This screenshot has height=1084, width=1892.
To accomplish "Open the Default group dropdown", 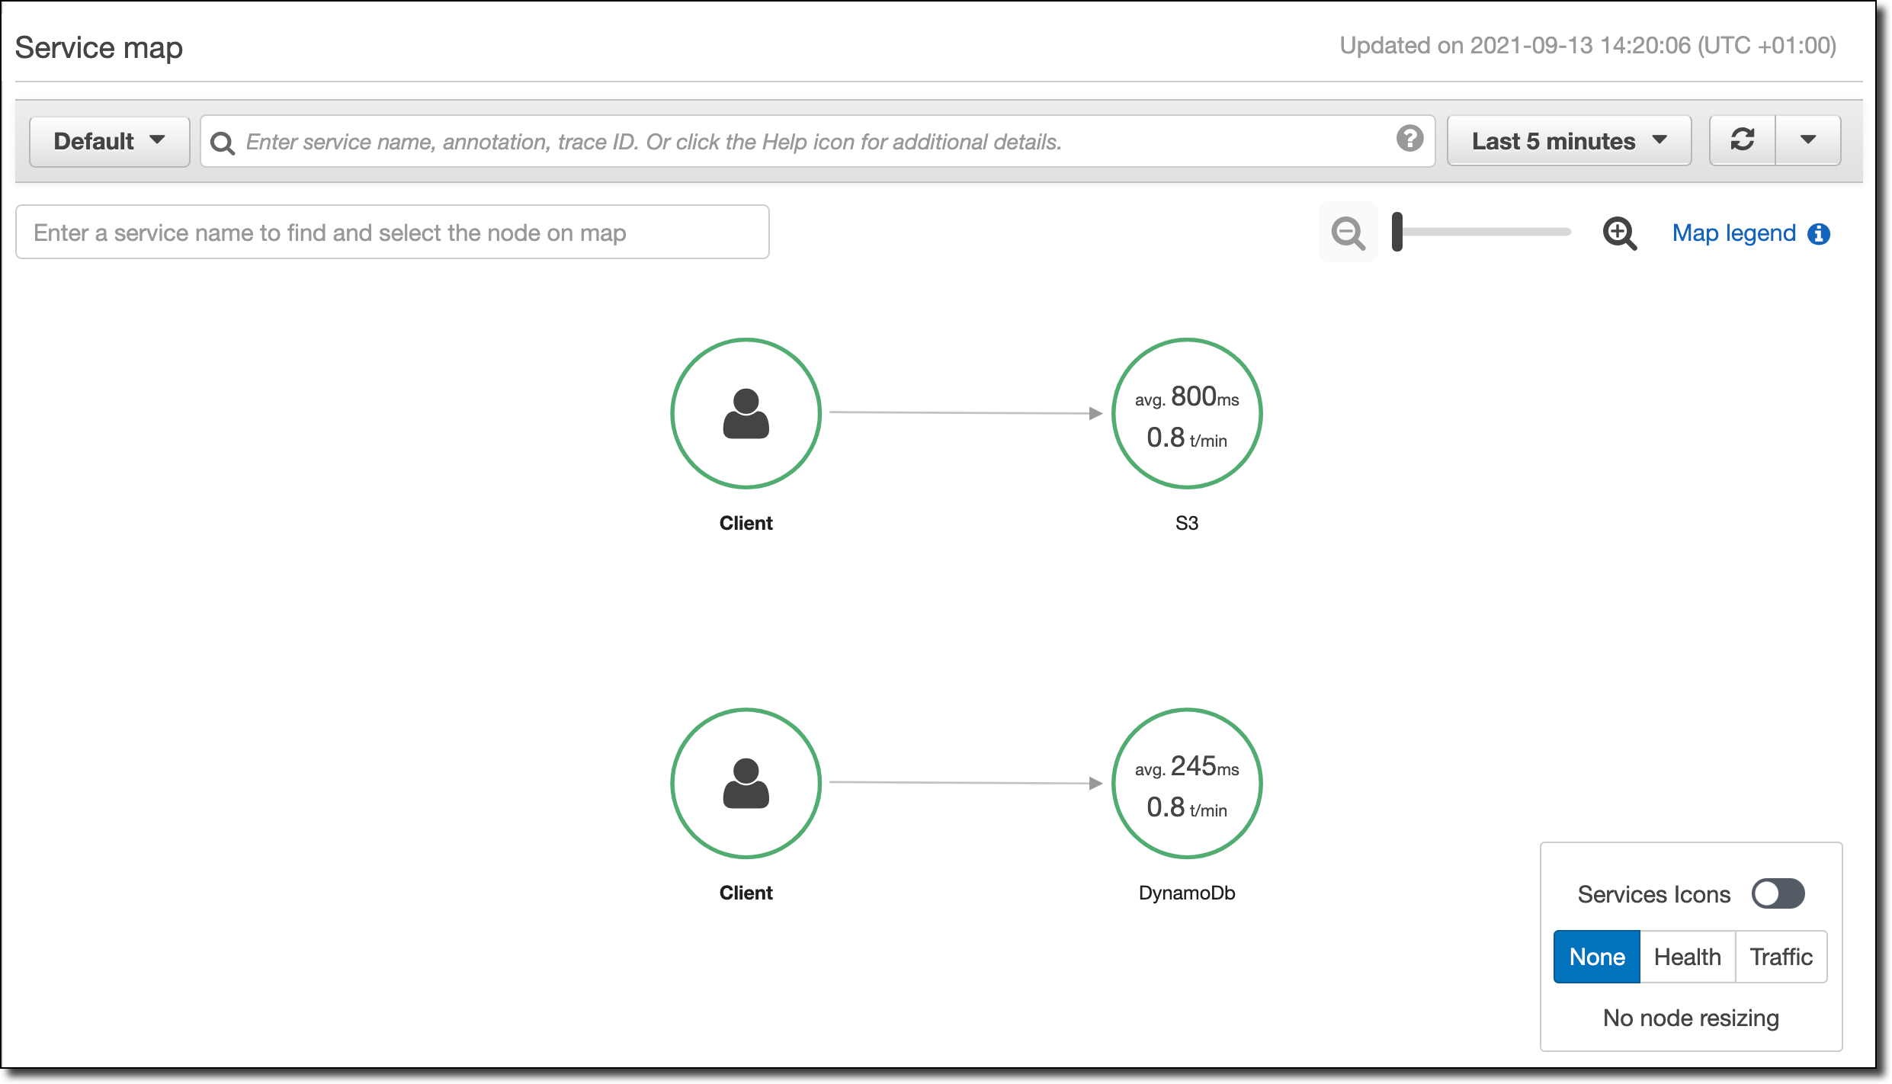I will coord(109,141).
